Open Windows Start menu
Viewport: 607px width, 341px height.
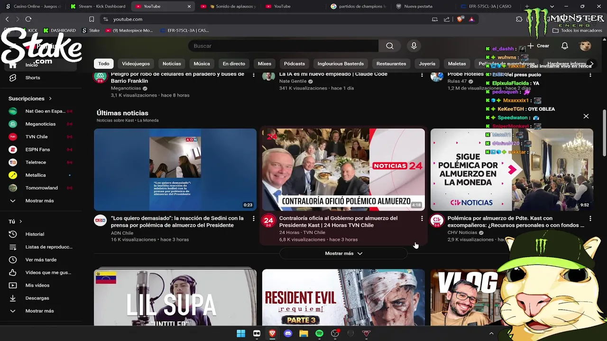coord(241,333)
